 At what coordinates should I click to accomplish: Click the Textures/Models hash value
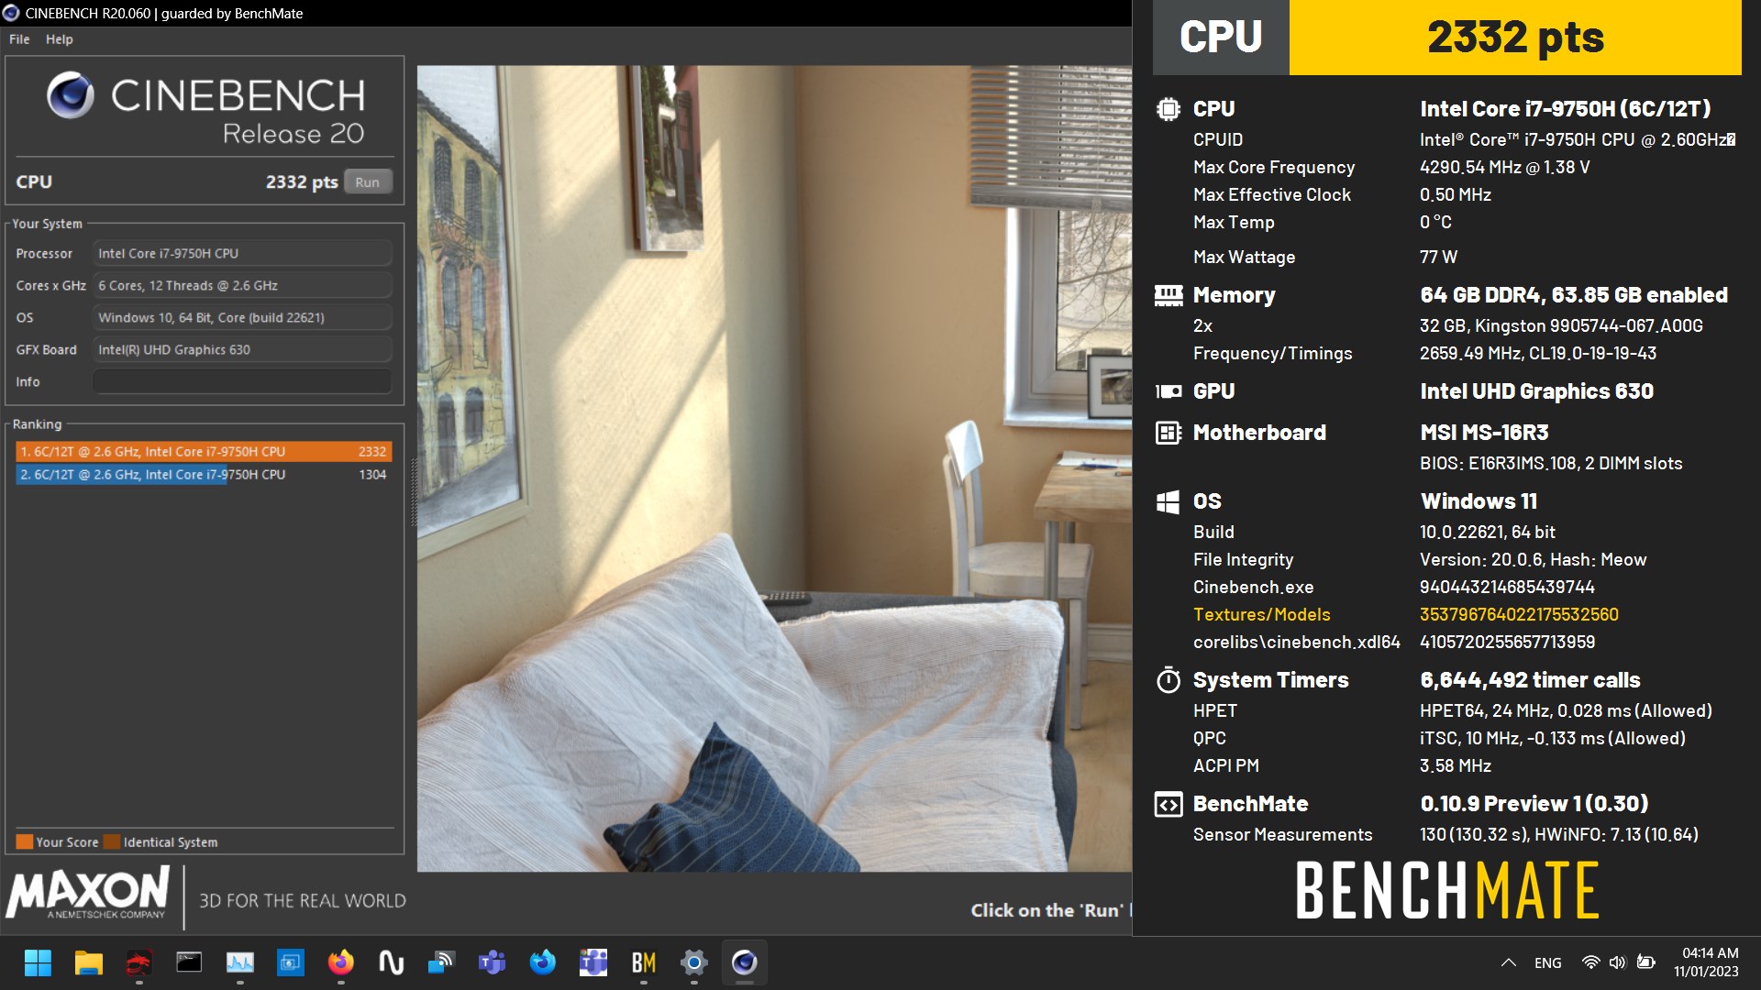[x=1519, y=614]
